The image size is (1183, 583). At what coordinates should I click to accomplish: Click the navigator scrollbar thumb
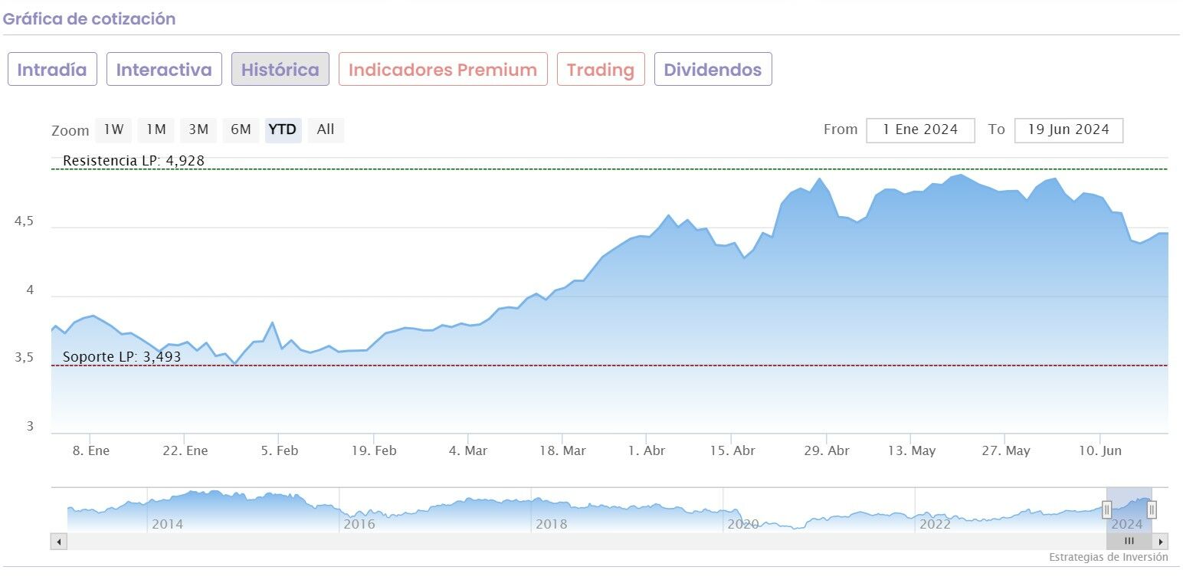tap(1129, 542)
